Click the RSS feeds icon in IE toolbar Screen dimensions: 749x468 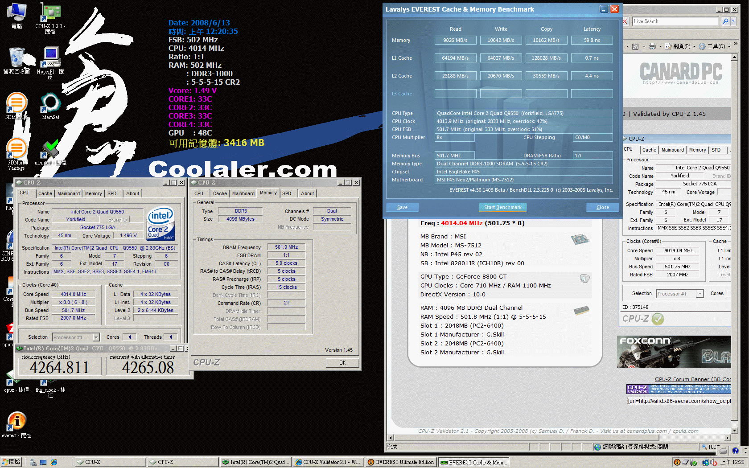pos(635,46)
